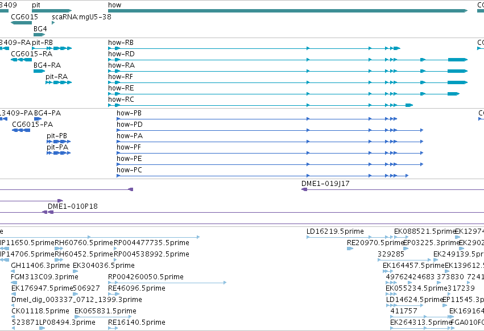Screen dimensions: 484x331
Task: Click the BG4 gene glyph
Action: click(39, 35)
